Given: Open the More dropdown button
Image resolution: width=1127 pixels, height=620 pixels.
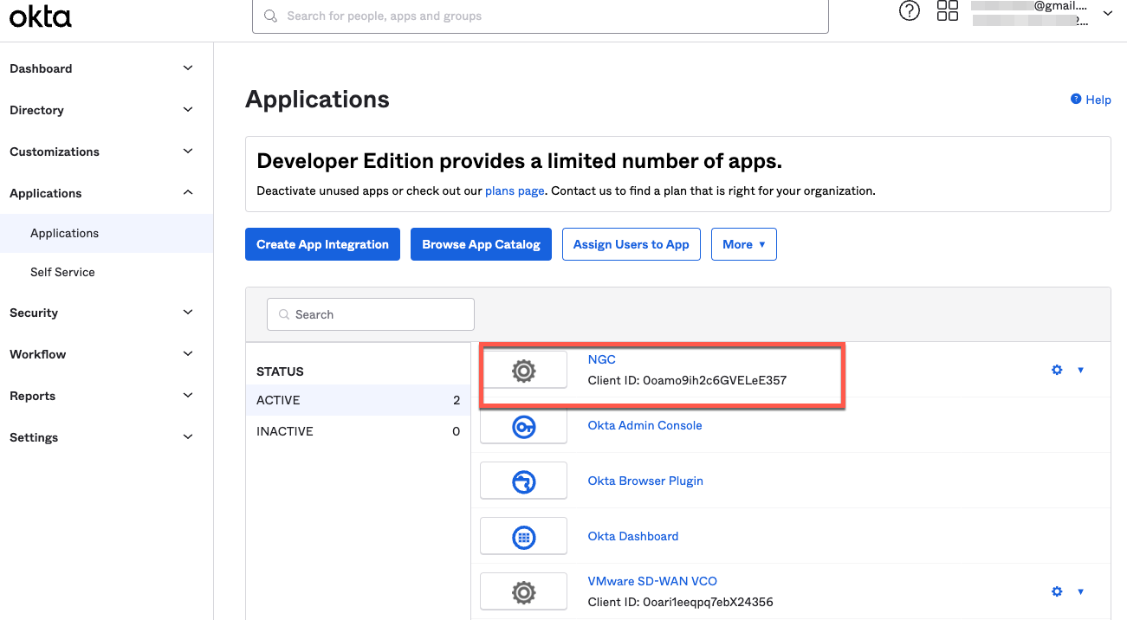Looking at the screenshot, I should pyautogui.click(x=743, y=244).
